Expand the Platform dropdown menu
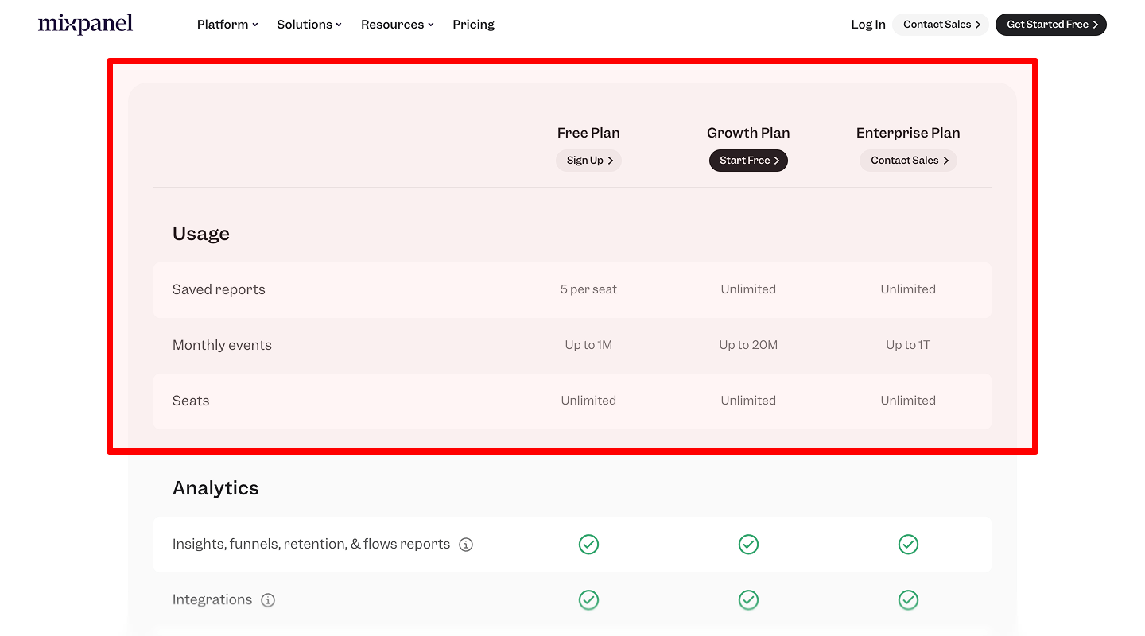Viewport: 1145px width, 636px height. [227, 25]
